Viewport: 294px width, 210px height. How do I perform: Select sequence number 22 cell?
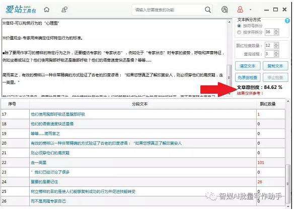(x=15, y=163)
